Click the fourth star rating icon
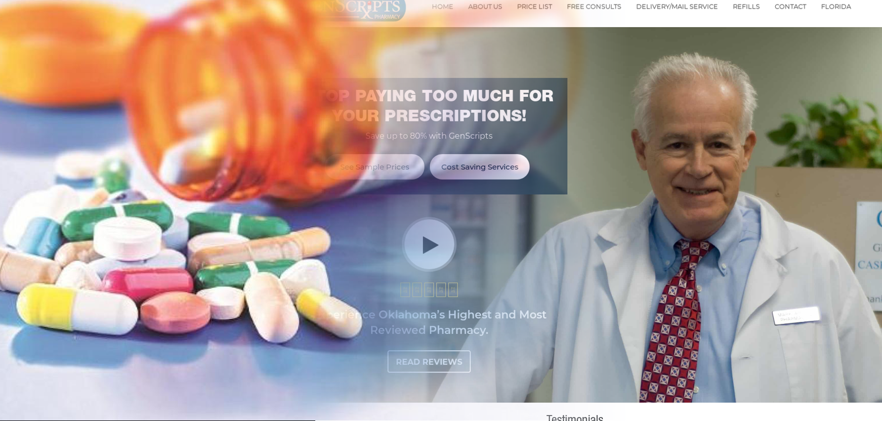This screenshot has height=421, width=882. (441, 290)
